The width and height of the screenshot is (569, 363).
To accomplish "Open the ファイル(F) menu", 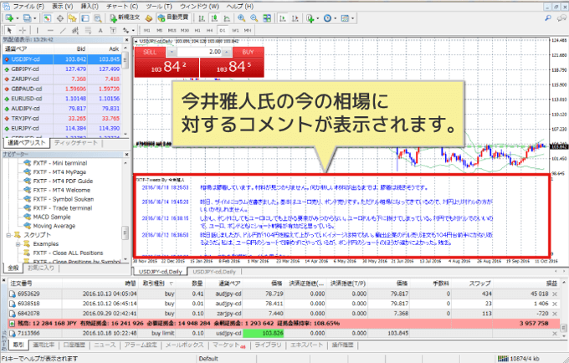I will coord(28,6).
